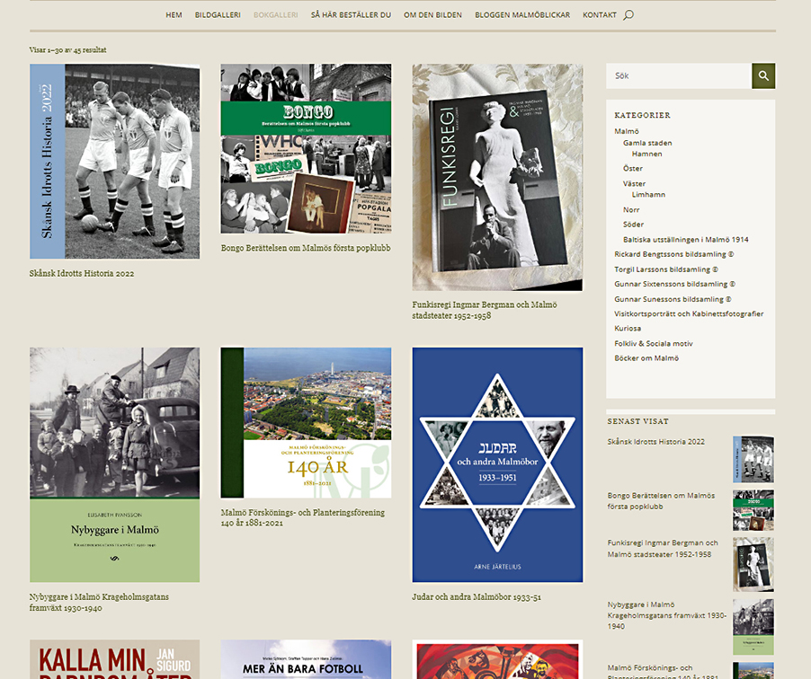The image size is (811, 679).
Task: Select the SENAST VISAT sidebar heading
Action: tap(637, 421)
